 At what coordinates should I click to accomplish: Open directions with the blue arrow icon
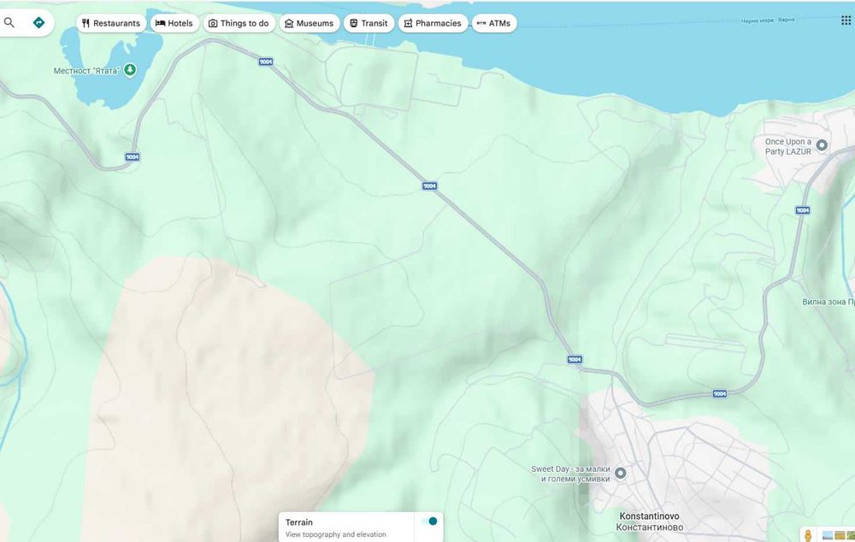[38, 22]
